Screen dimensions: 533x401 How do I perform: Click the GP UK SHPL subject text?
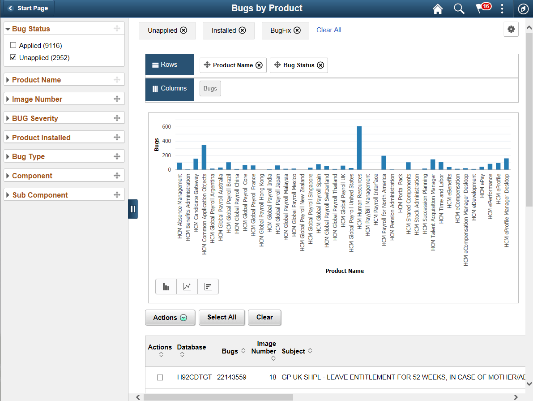click(403, 377)
